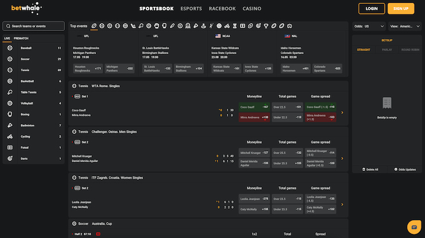This screenshot has width=425, height=238.
Task: Click the betwhale logo
Action: click(x=26, y=9)
